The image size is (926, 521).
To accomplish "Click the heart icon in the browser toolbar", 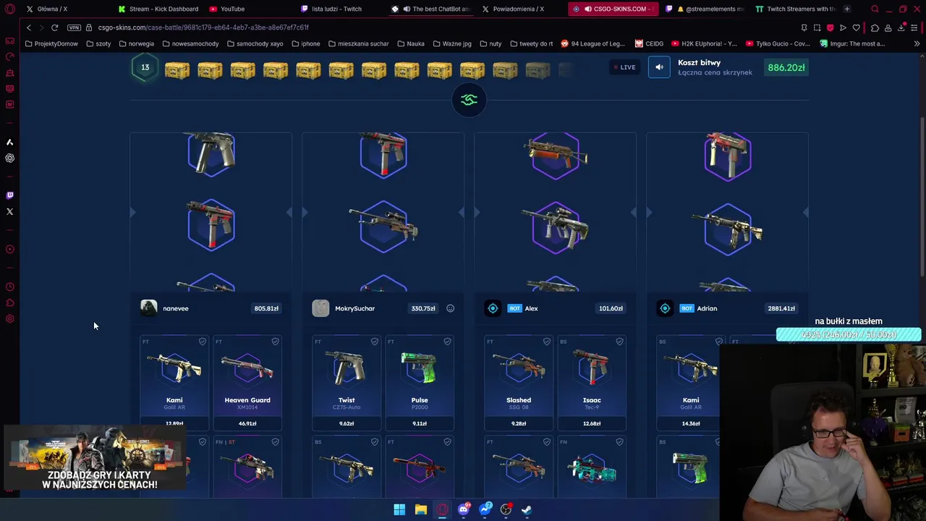I will click(x=857, y=27).
